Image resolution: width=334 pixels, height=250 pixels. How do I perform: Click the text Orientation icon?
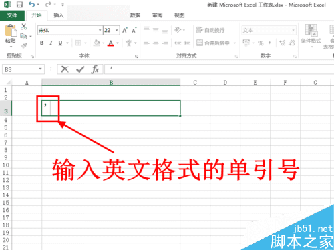pyautogui.click(x=178, y=29)
